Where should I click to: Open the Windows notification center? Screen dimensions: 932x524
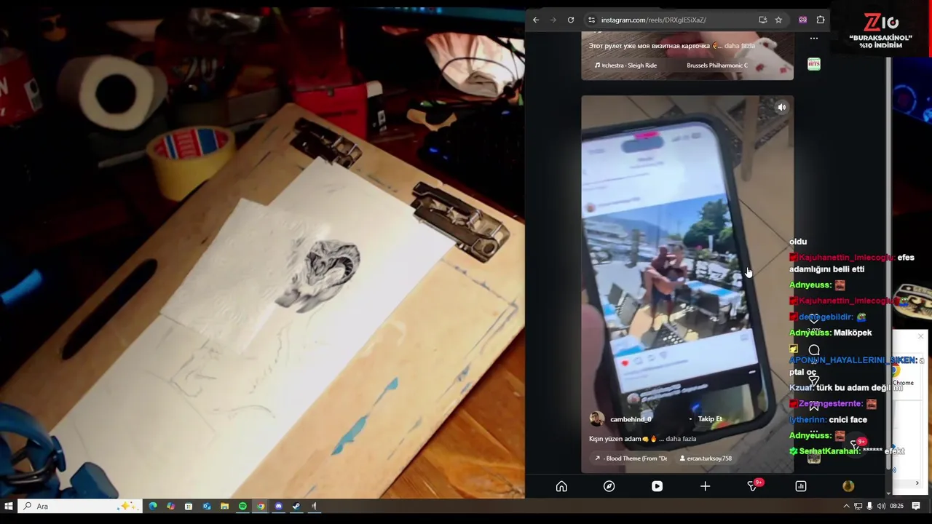click(x=917, y=506)
